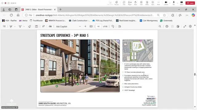Open the Chat panel in Teams
The height and width of the screenshot is (110, 197).
[124, 3]
